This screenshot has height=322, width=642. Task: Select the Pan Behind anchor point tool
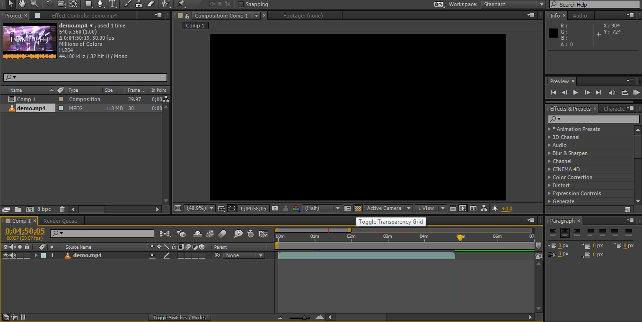click(x=73, y=4)
